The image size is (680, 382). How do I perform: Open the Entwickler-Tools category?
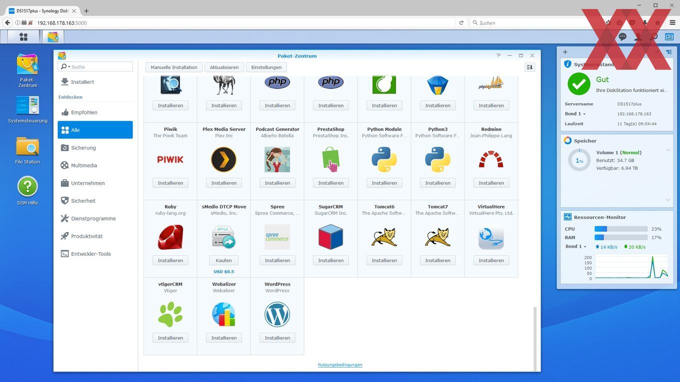[x=95, y=254]
